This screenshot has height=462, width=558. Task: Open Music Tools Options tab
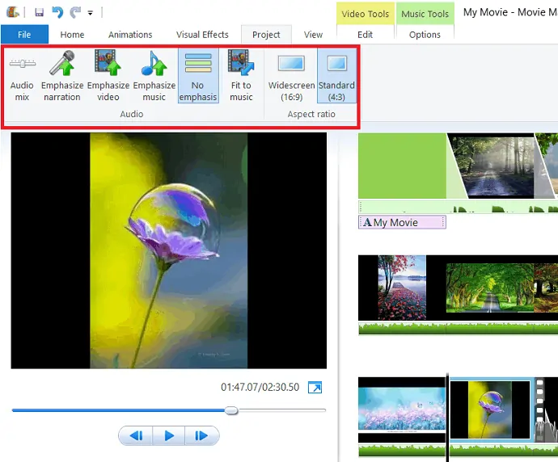425,35
